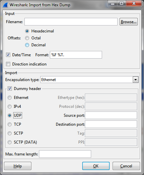The width and height of the screenshot is (144, 175).
Task: Select IPv4 dummy header option
Action: (10, 107)
